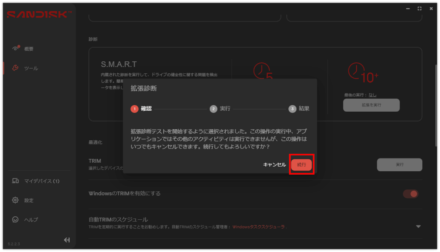
Task: Select the ツール menu item
Action: pyautogui.click(x=31, y=68)
